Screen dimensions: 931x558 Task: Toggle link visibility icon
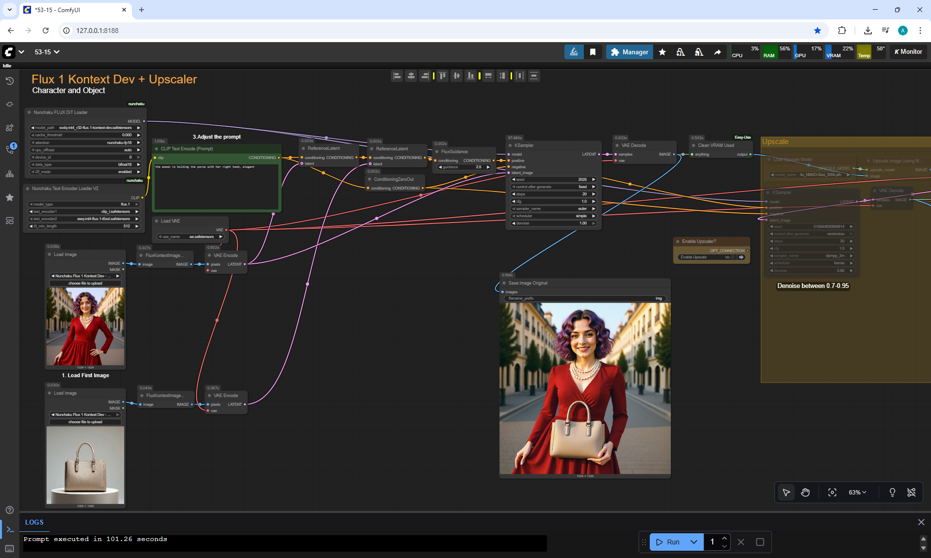[911, 493]
